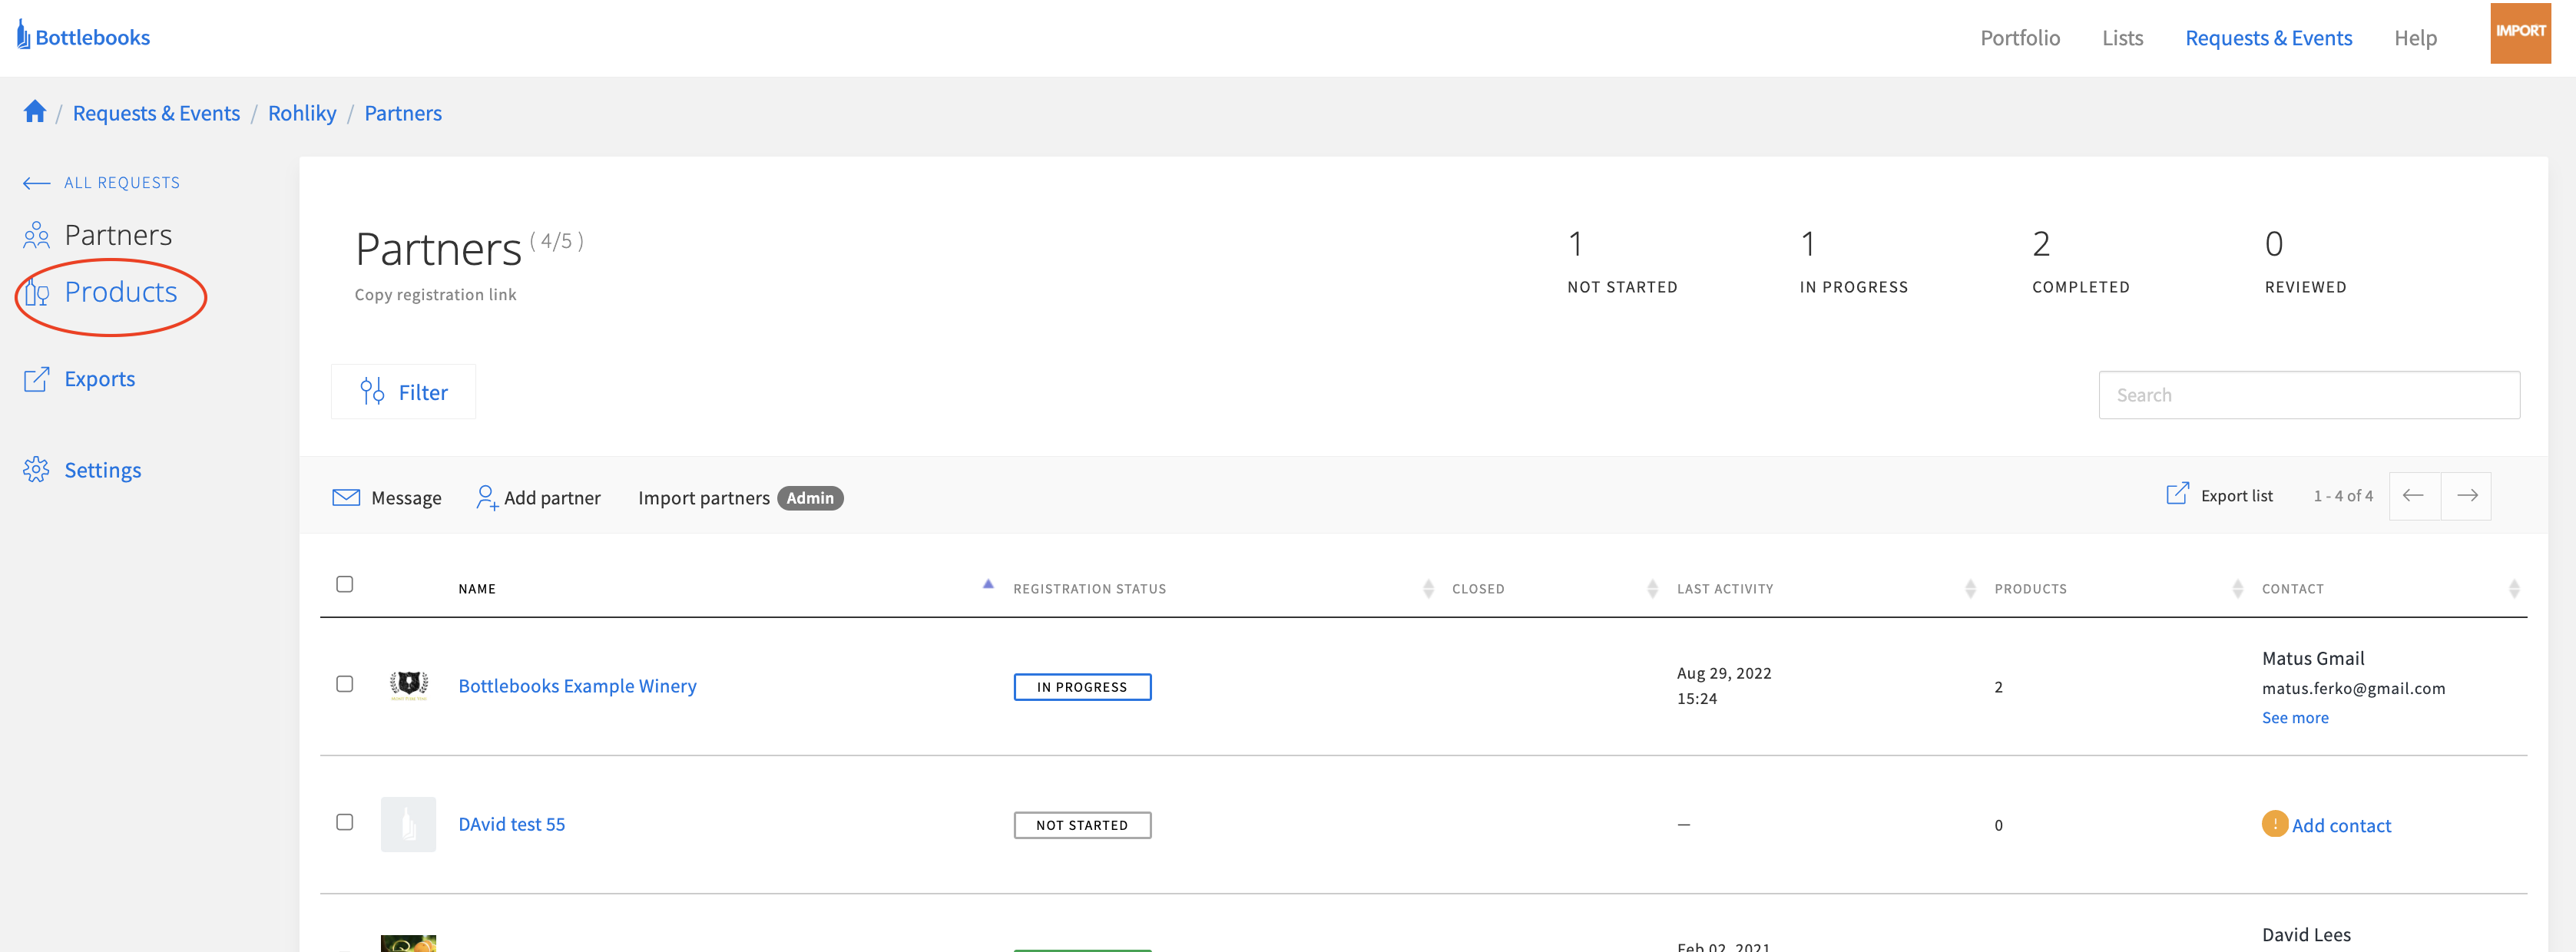Check the DAvid test 55 row
Screen dimensions: 2576x952
coord(345,822)
